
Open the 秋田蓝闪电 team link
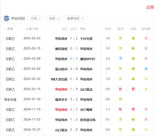click(x=88, y=120)
